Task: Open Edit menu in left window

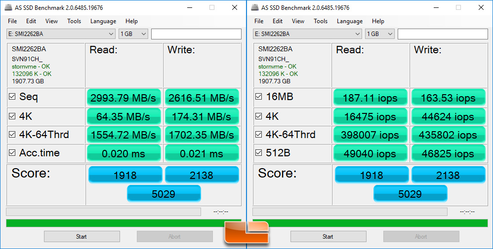Action: (31, 21)
